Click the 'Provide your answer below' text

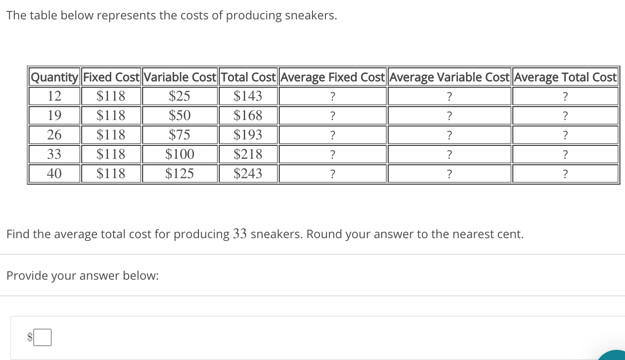pyautogui.click(x=83, y=276)
